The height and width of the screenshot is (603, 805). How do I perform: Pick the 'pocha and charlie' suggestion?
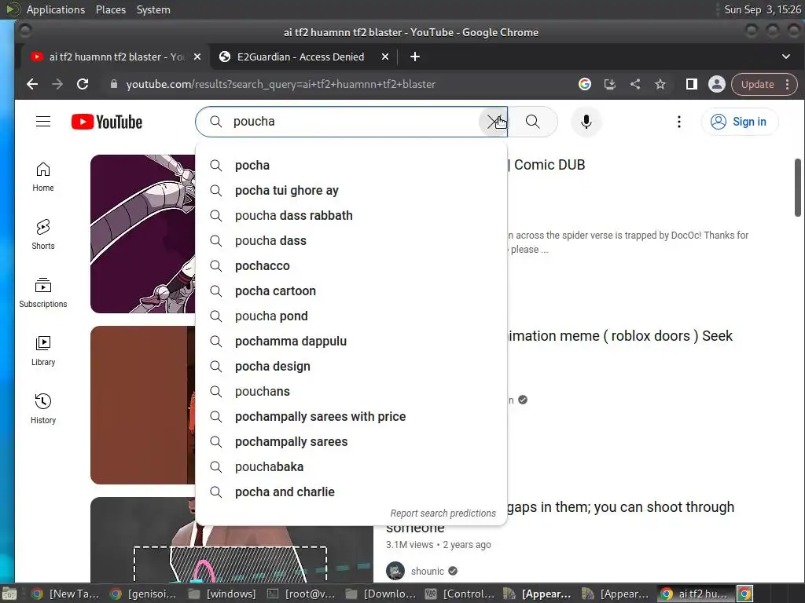(351, 492)
